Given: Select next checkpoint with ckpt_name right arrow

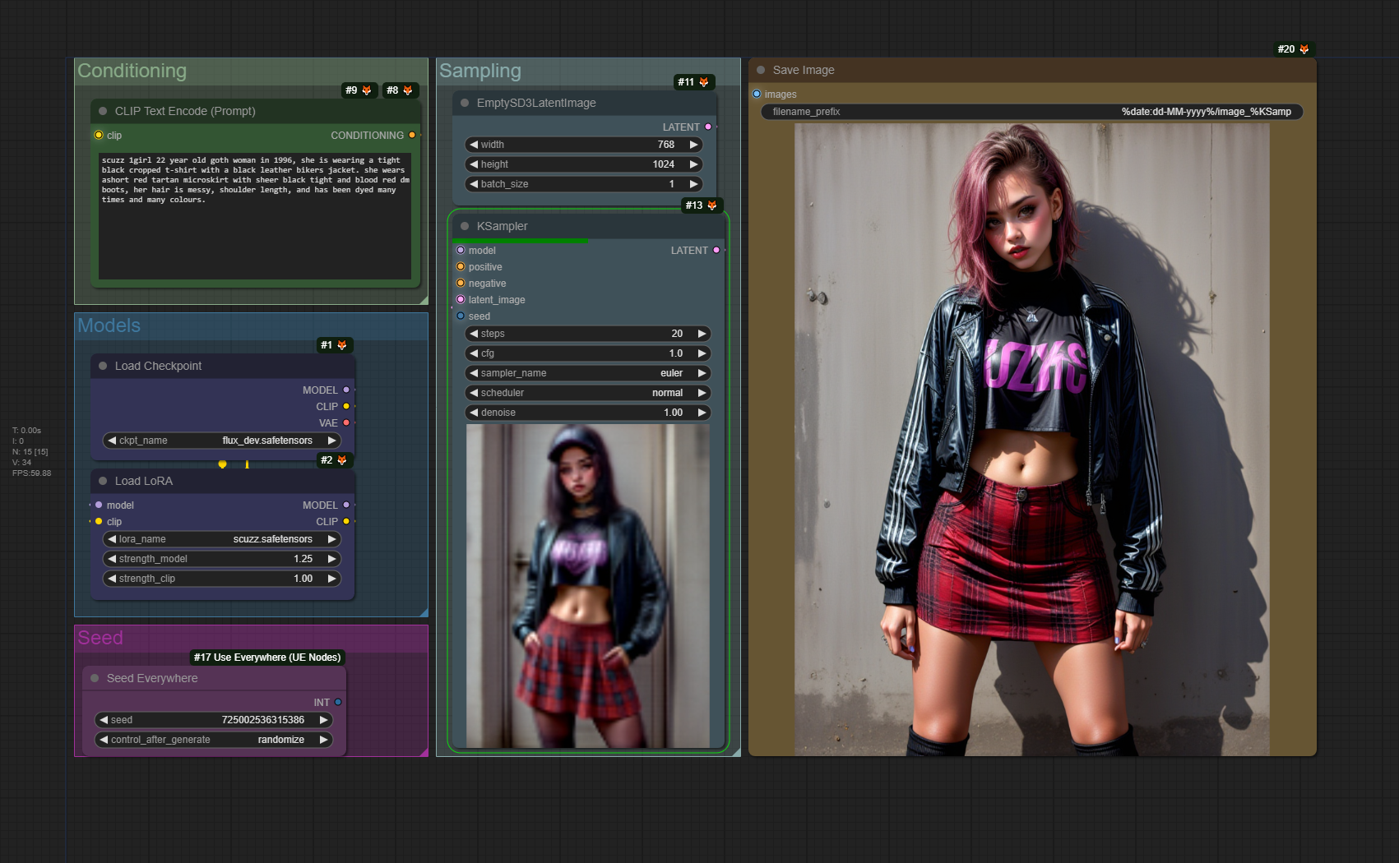Looking at the screenshot, I should click(332, 441).
